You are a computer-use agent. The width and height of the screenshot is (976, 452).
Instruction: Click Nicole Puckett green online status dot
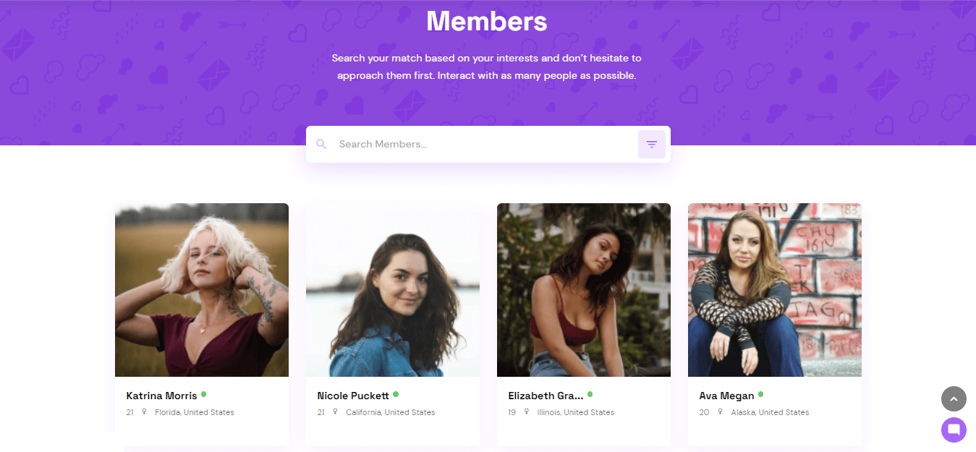[396, 394]
